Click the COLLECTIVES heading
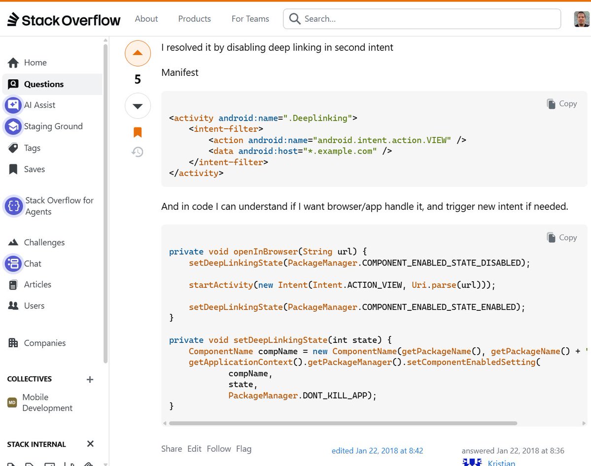The width and height of the screenshot is (591, 466). coord(30,379)
